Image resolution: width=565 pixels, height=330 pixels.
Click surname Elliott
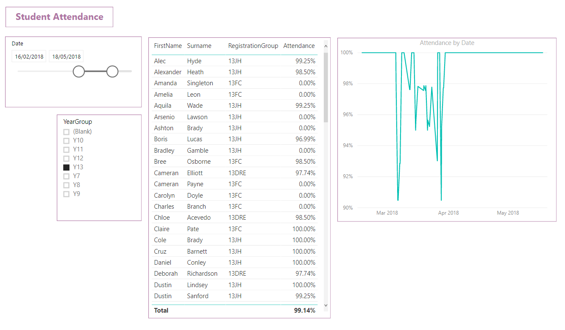pos(195,173)
